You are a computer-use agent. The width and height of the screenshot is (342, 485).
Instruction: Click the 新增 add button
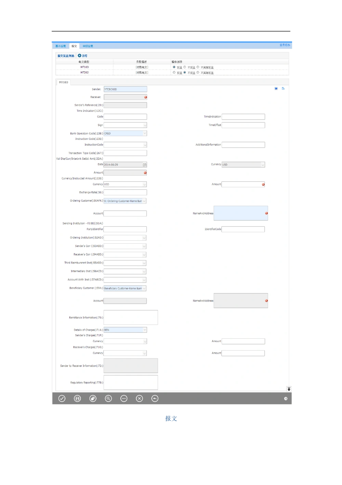pyautogui.click(x=82, y=56)
